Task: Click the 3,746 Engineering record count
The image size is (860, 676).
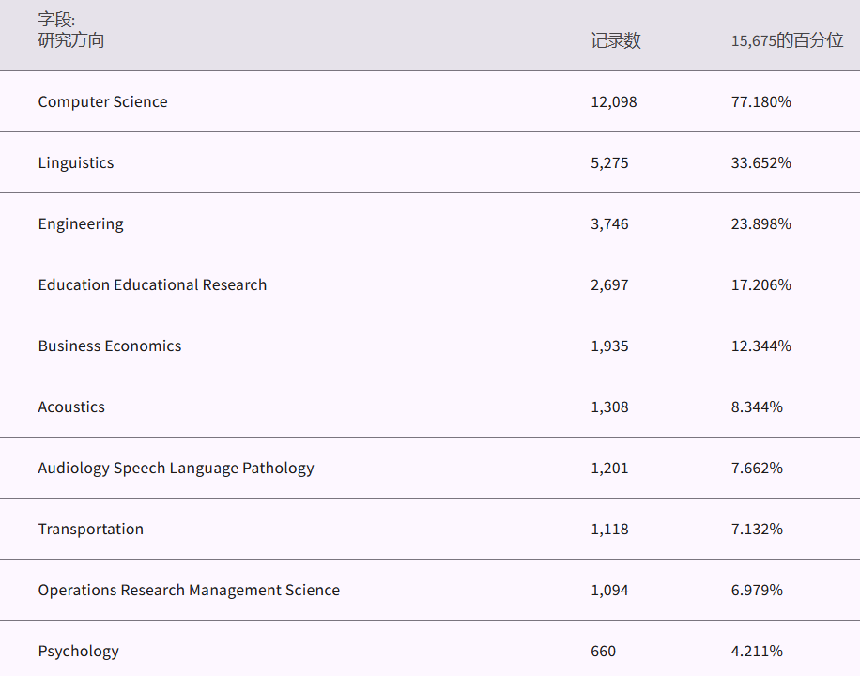Action: [x=610, y=223]
